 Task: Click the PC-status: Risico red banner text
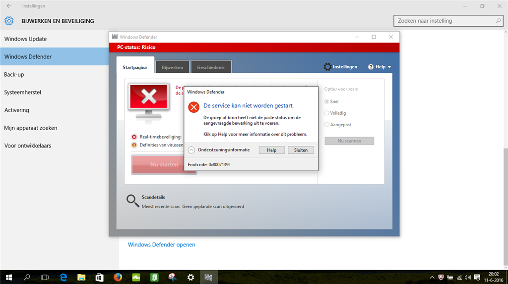(x=136, y=47)
